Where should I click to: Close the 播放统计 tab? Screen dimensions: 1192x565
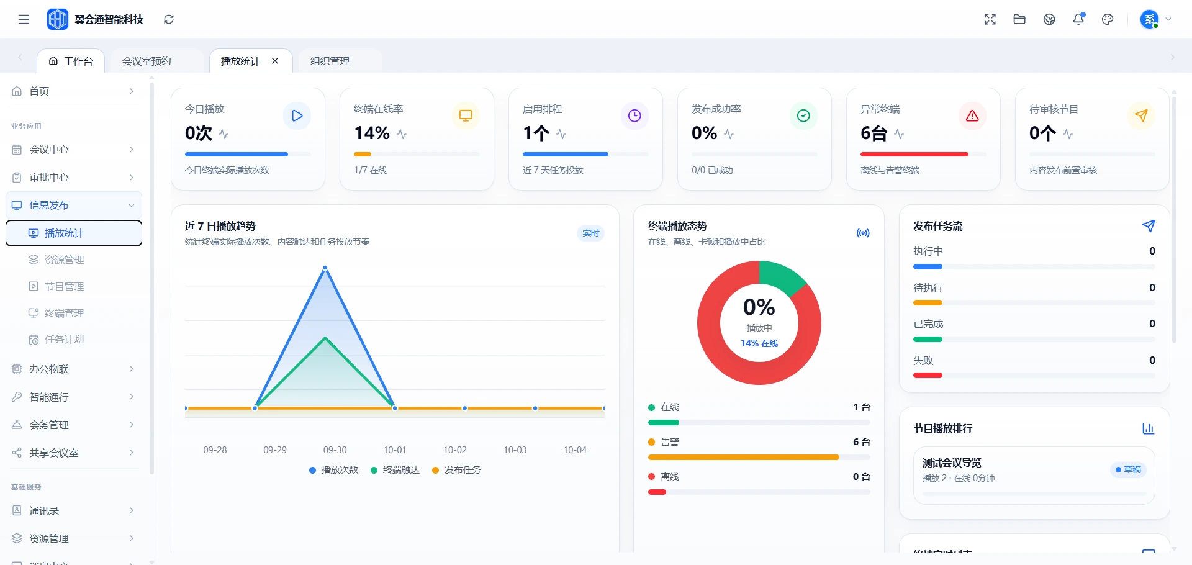(x=275, y=61)
